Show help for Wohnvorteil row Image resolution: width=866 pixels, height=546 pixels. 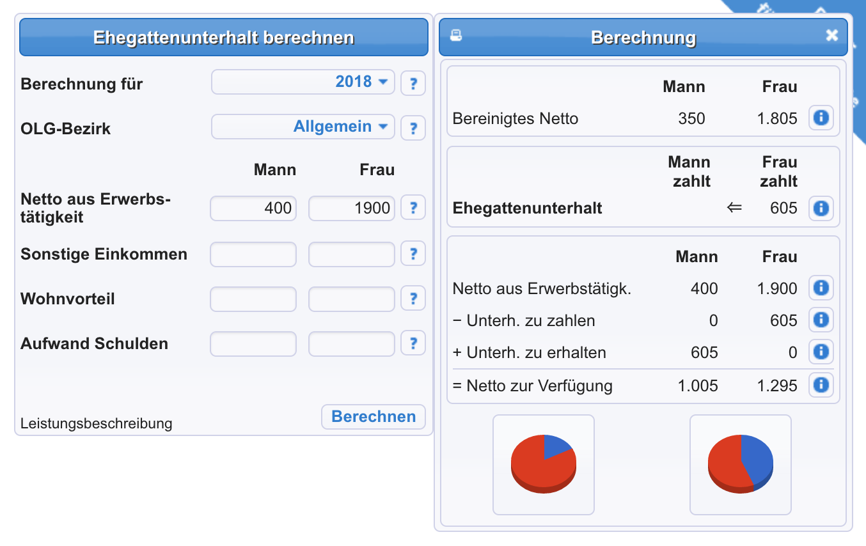click(413, 299)
